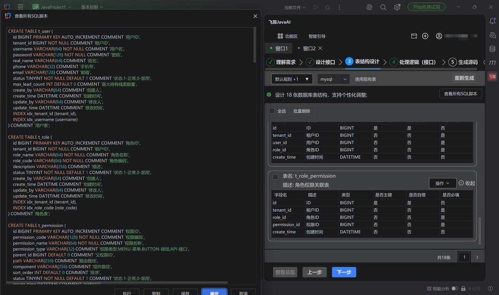The width and height of the screenshot is (499, 295).
Task: Click the 智能分析 icon in status bar
Action: pyautogui.click(x=429, y=289)
